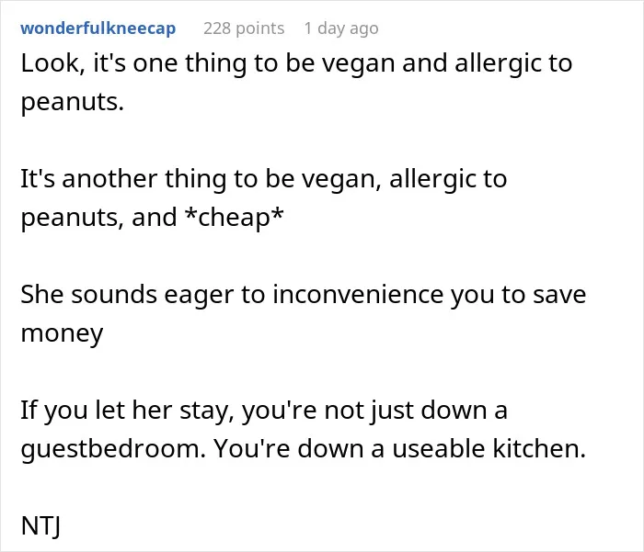This screenshot has height=552, width=644.
Task: Click the 228 points score label
Action: click(244, 28)
